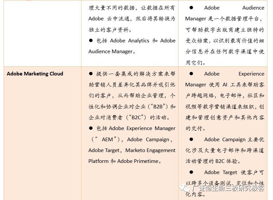This screenshot has height=200, width=273.
Task: Click the line '理大量不同的数据，让数据在所有'
Action: click(132, 8)
